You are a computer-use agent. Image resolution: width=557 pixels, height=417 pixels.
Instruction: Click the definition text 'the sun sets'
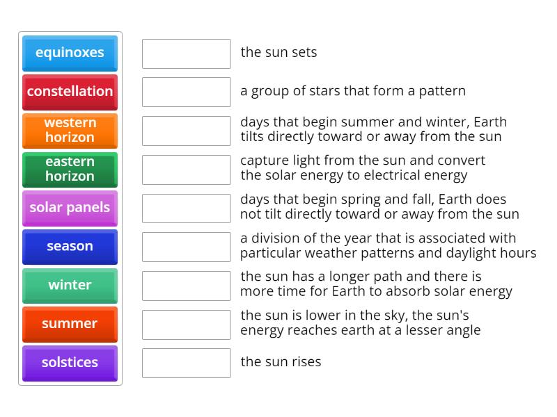278,52
